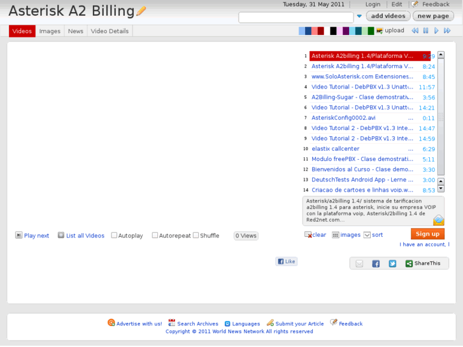The image size is (463, 347).
Task: Click the Play next icon
Action: click(18, 235)
